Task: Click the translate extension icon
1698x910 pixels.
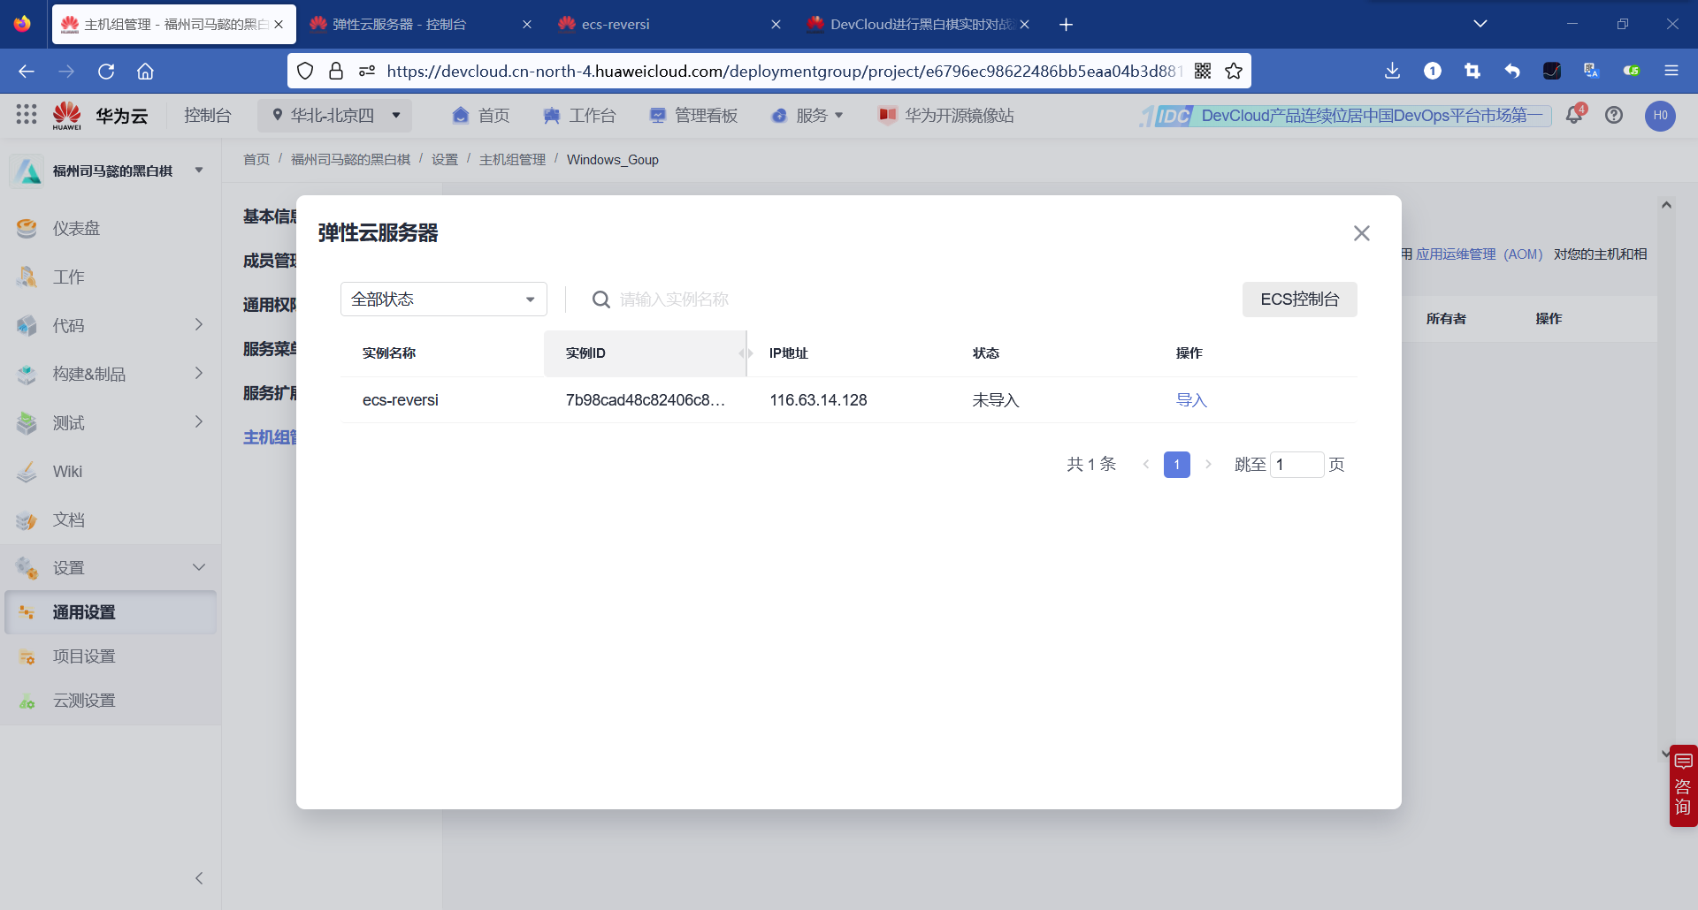Action: (1592, 71)
